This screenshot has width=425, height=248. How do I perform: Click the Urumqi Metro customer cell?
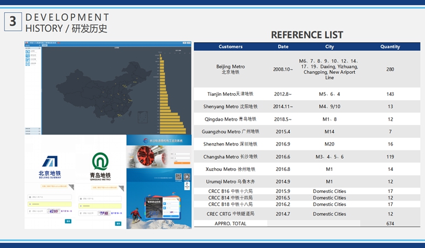coord(230,182)
